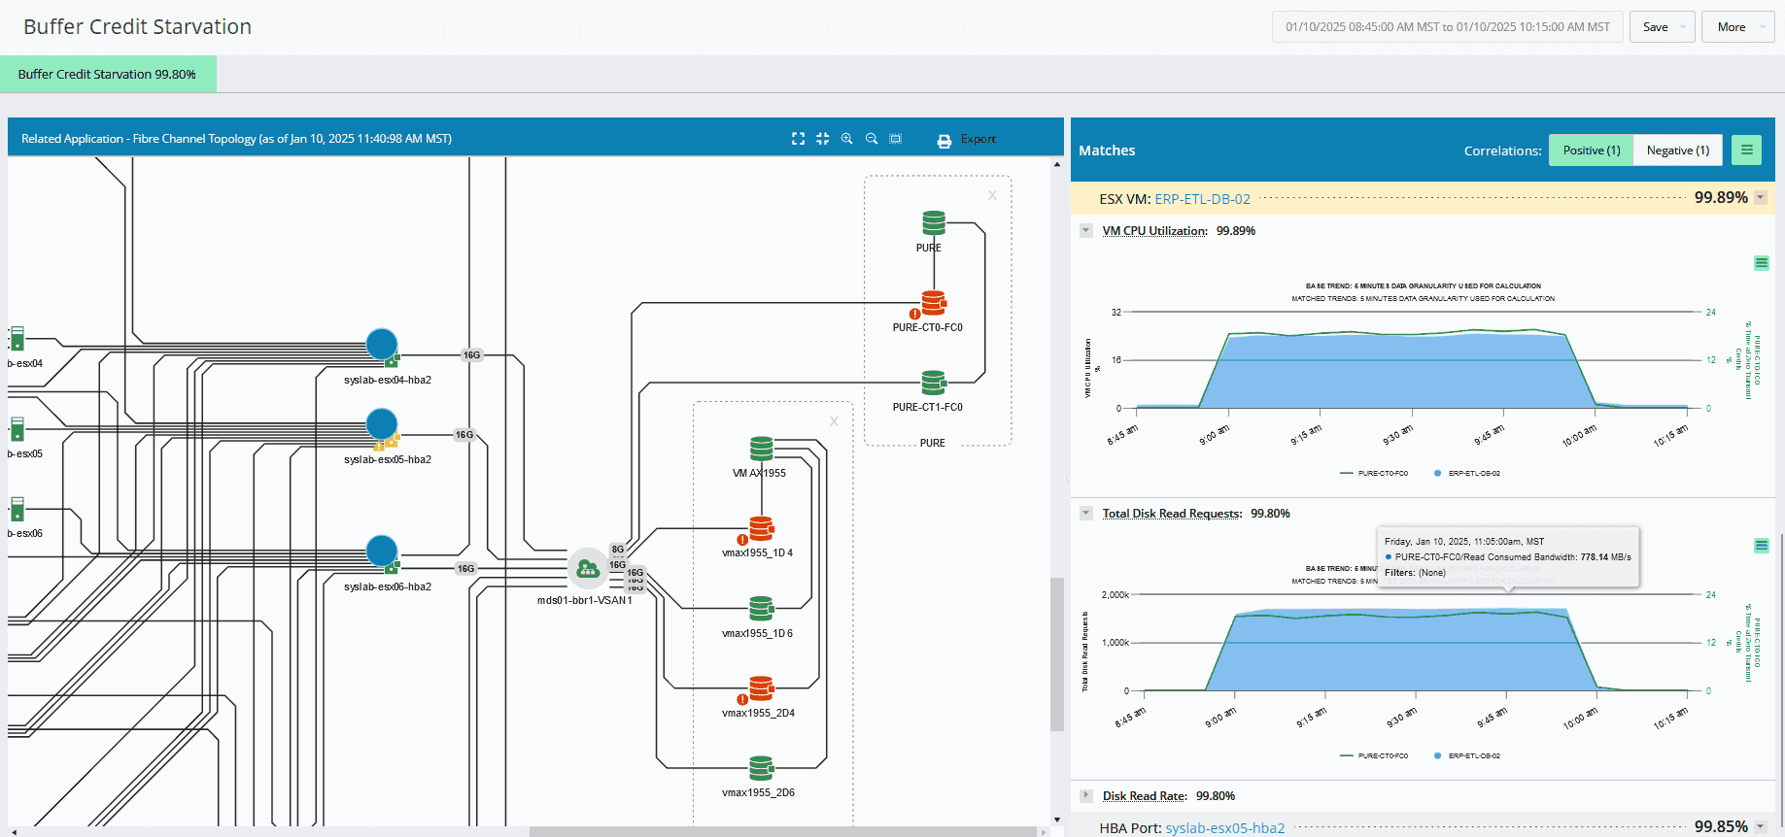This screenshot has height=837, width=1785.
Task: Open the ERP-ETL-DB-02 VM link
Action: coord(1202,198)
